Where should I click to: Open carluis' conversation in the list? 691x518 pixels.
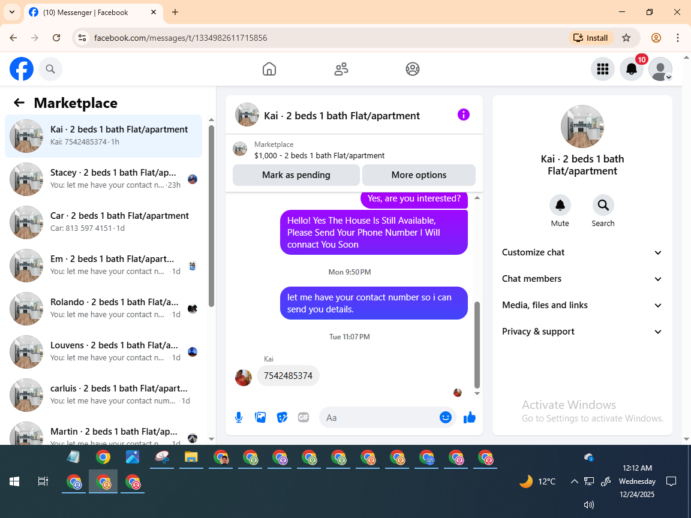104,395
